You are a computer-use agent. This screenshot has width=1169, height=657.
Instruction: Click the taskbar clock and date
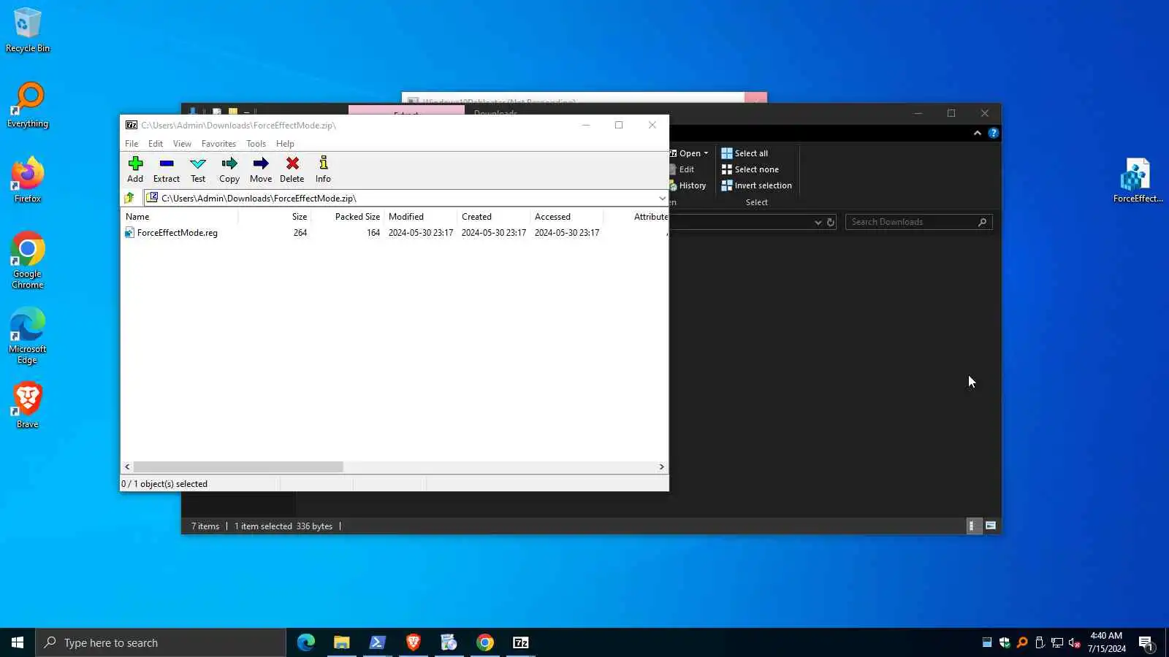1106,642
